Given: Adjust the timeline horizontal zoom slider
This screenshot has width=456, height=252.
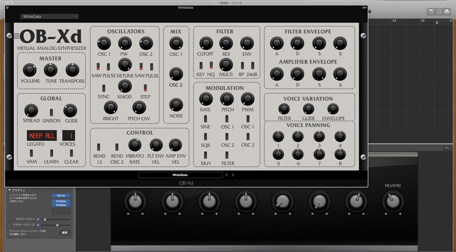Looking at the screenshot, I should coord(443,22).
